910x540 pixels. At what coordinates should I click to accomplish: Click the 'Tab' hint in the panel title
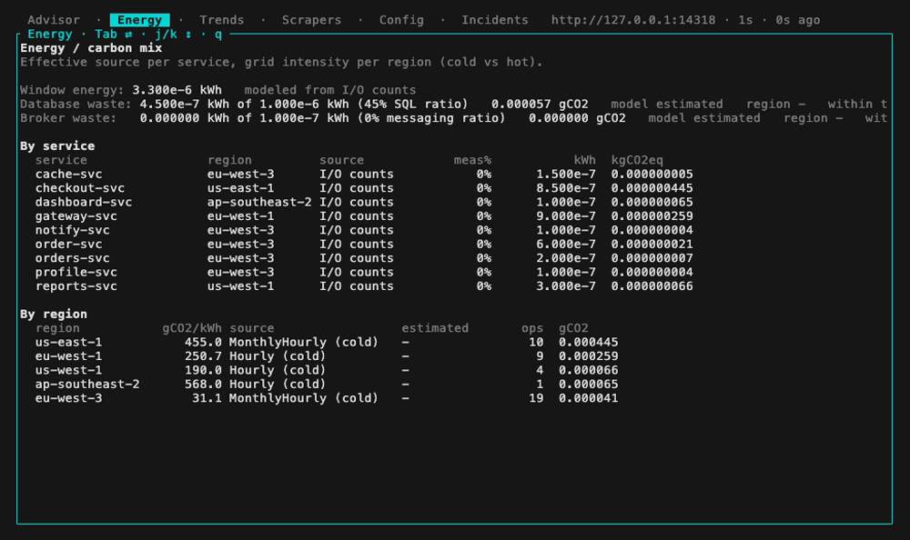(x=106, y=35)
